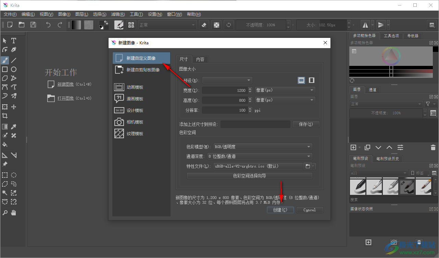439x258 pixels.
Task: Click the Undo arrow icon
Action: 48,25
